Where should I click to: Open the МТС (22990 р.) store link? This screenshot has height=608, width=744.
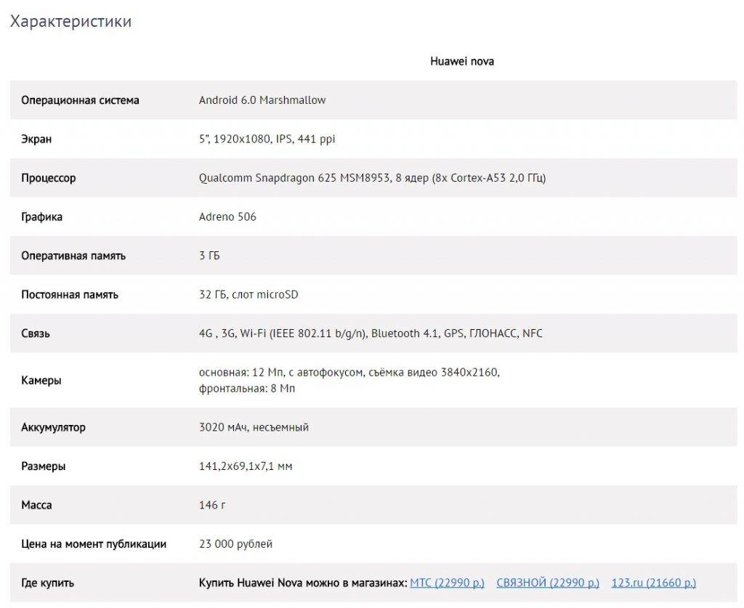point(447,583)
